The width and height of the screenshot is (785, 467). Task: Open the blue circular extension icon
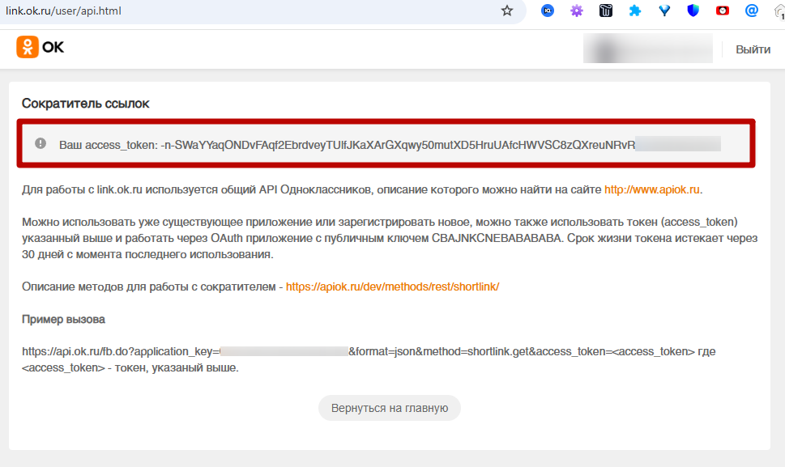point(548,11)
